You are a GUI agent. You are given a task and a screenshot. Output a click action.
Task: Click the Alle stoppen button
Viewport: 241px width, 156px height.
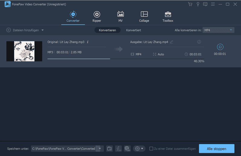click(217, 149)
